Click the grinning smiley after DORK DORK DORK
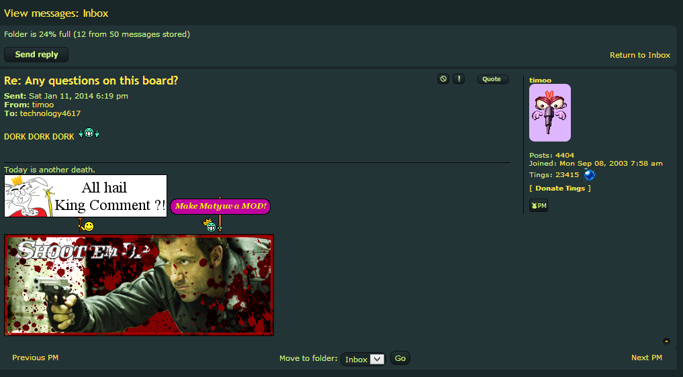 pyautogui.click(x=89, y=133)
